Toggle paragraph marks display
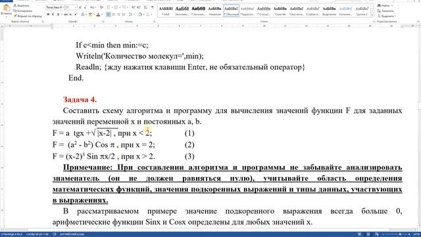 pos(153,7)
